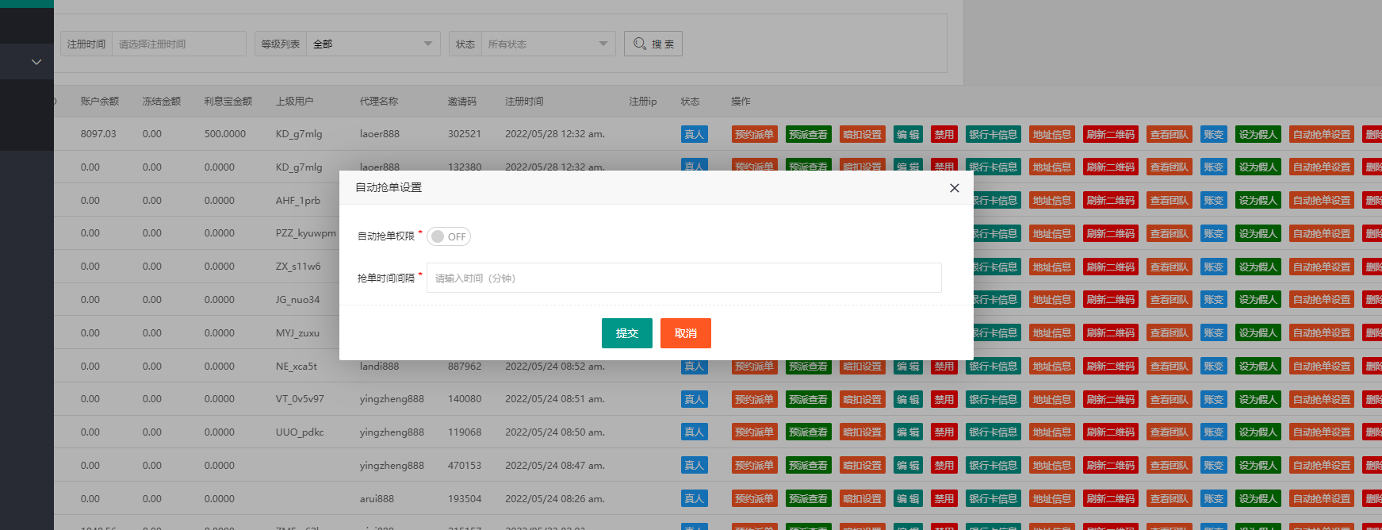Click 编辑 in the VT_0v5v97 row

click(909, 400)
